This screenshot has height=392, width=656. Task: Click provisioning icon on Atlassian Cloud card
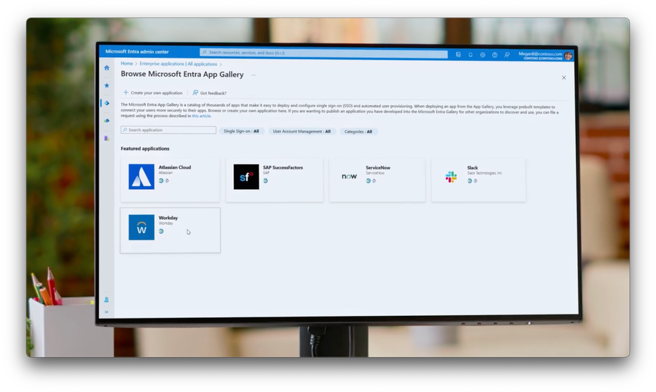point(167,181)
